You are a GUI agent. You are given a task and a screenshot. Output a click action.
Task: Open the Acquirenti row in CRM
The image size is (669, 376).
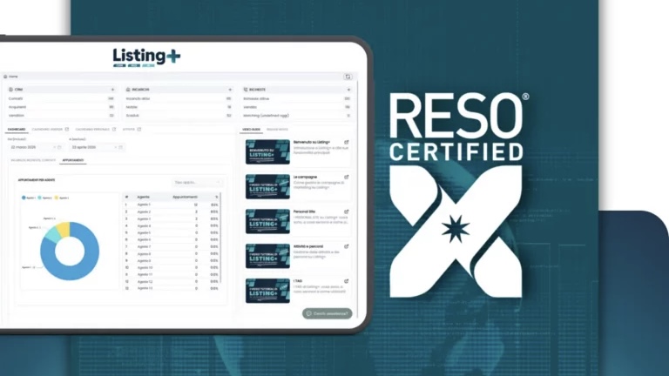tap(62, 107)
